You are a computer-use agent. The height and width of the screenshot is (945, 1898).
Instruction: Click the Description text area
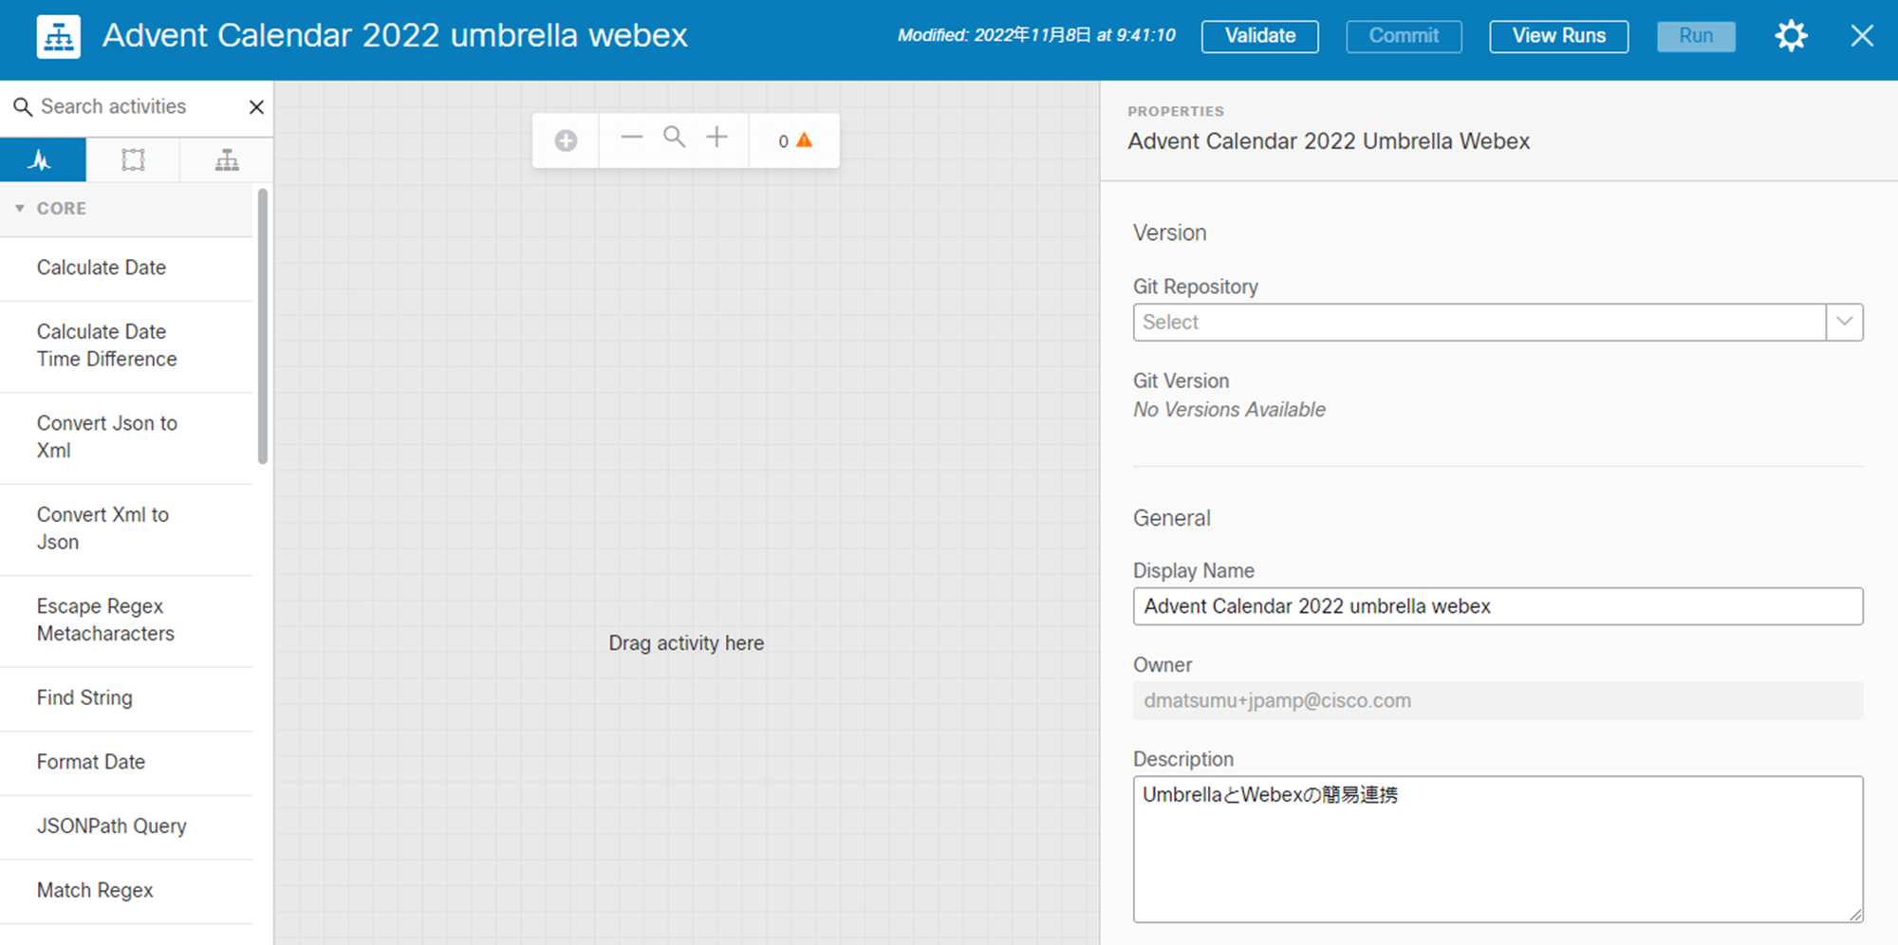[x=1498, y=849]
